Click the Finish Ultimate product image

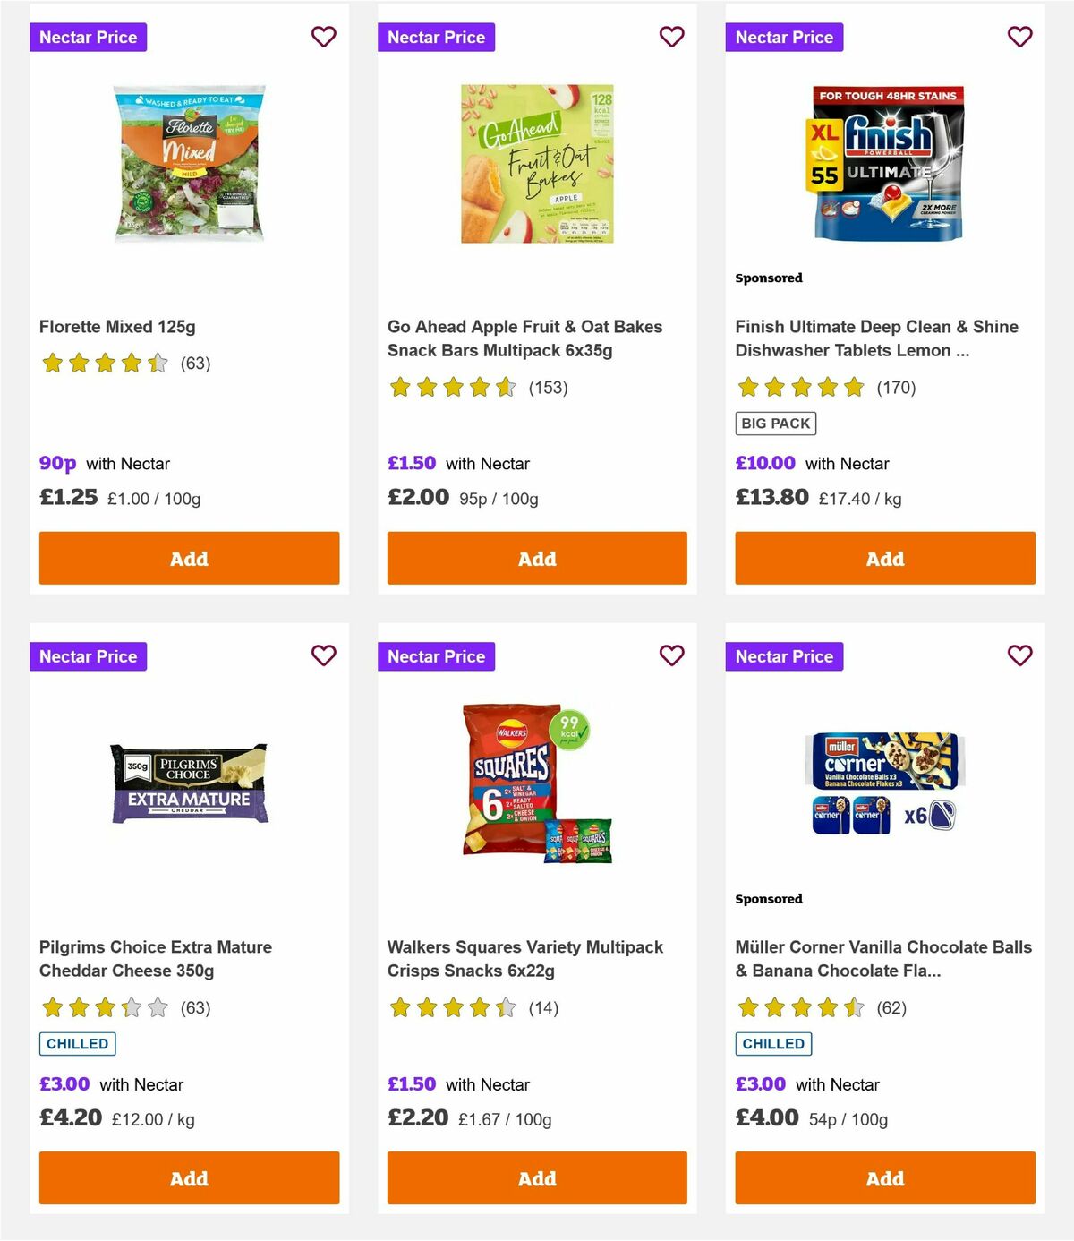[x=884, y=163]
